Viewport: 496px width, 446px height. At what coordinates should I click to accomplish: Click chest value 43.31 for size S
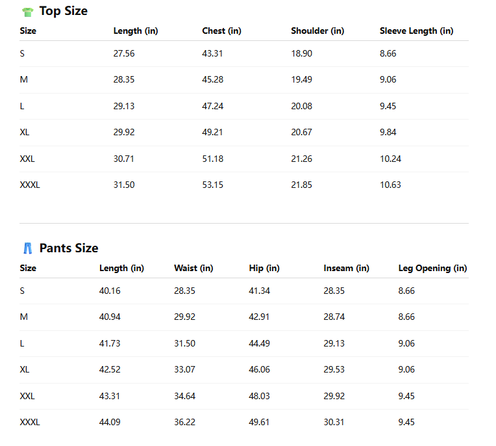212,53
